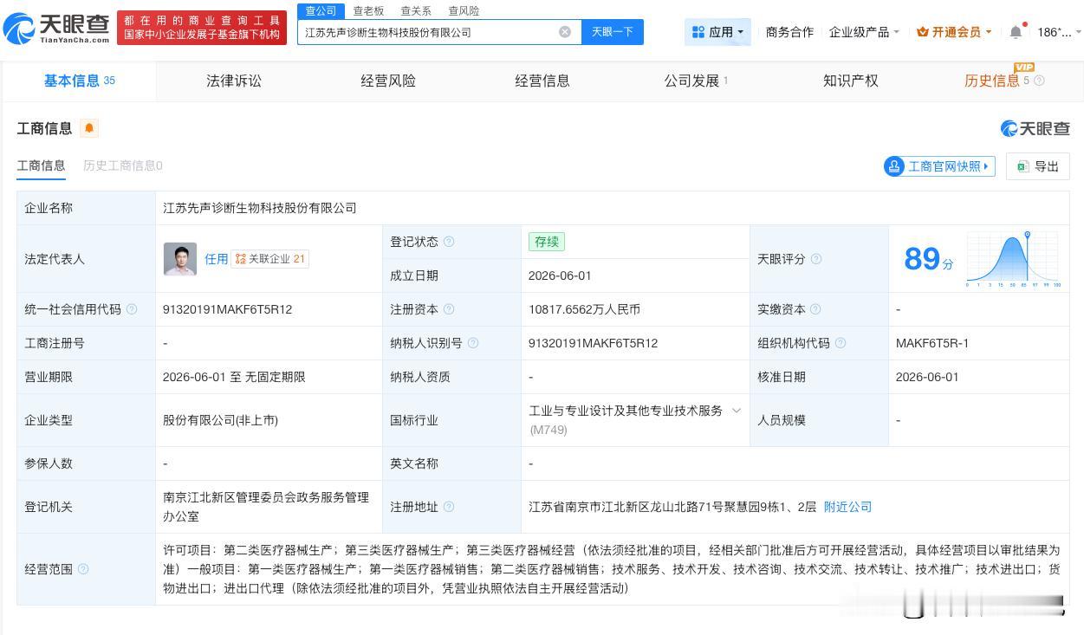This screenshot has height=635, width=1084.
Task: Click the 附近公司 link
Action: pyautogui.click(x=847, y=507)
